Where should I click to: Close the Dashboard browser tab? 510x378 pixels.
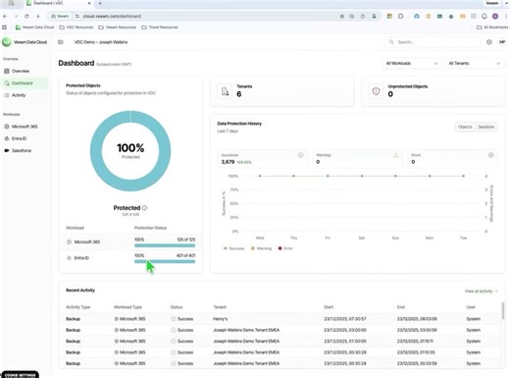(89, 3)
